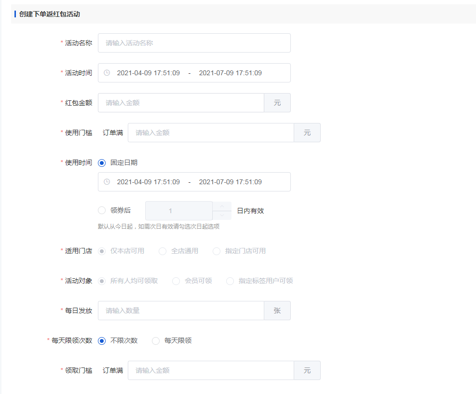Open 使用时间 end date picker

[x=230, y=182]
